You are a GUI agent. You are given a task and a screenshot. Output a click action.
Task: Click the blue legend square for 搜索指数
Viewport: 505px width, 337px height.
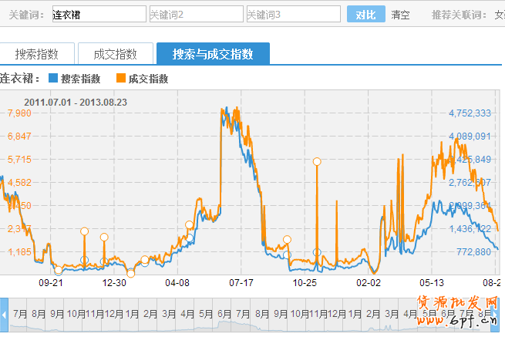pos(53,79)
